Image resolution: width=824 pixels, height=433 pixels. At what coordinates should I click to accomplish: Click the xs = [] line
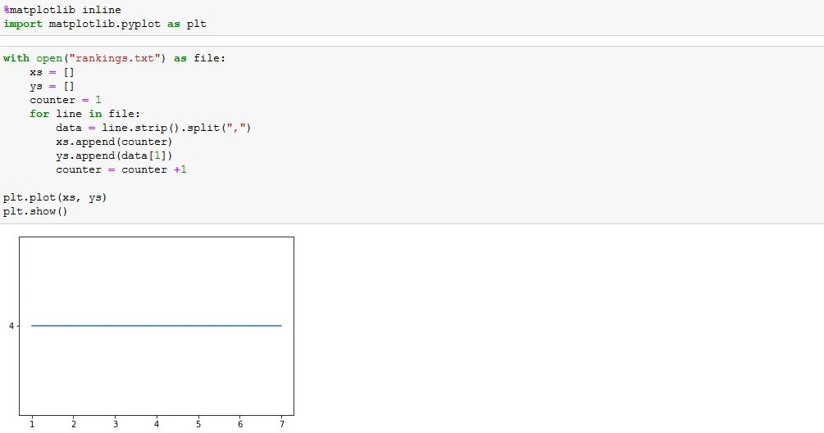(x=52, y=72)
